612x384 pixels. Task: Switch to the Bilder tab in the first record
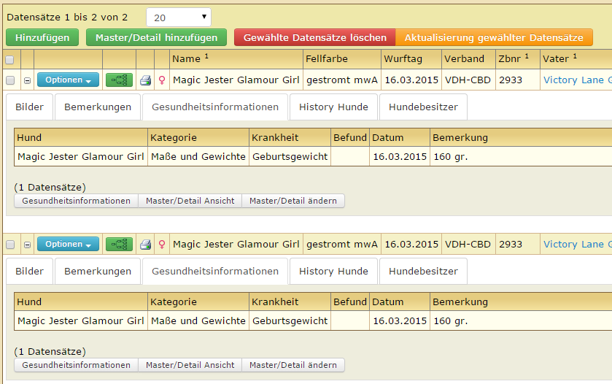[x=29, y=107]
